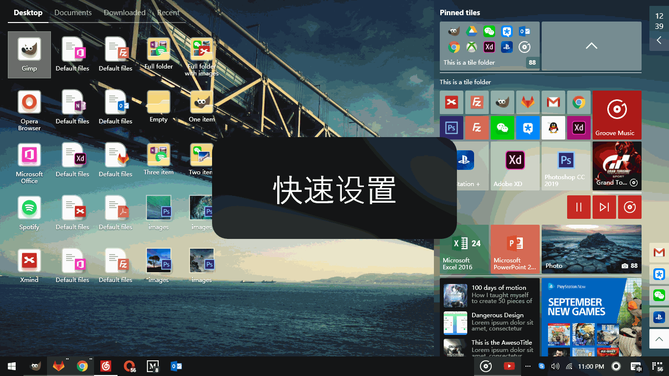
Task: Open the Windows Start menu
Action: (x=12, y=366)
